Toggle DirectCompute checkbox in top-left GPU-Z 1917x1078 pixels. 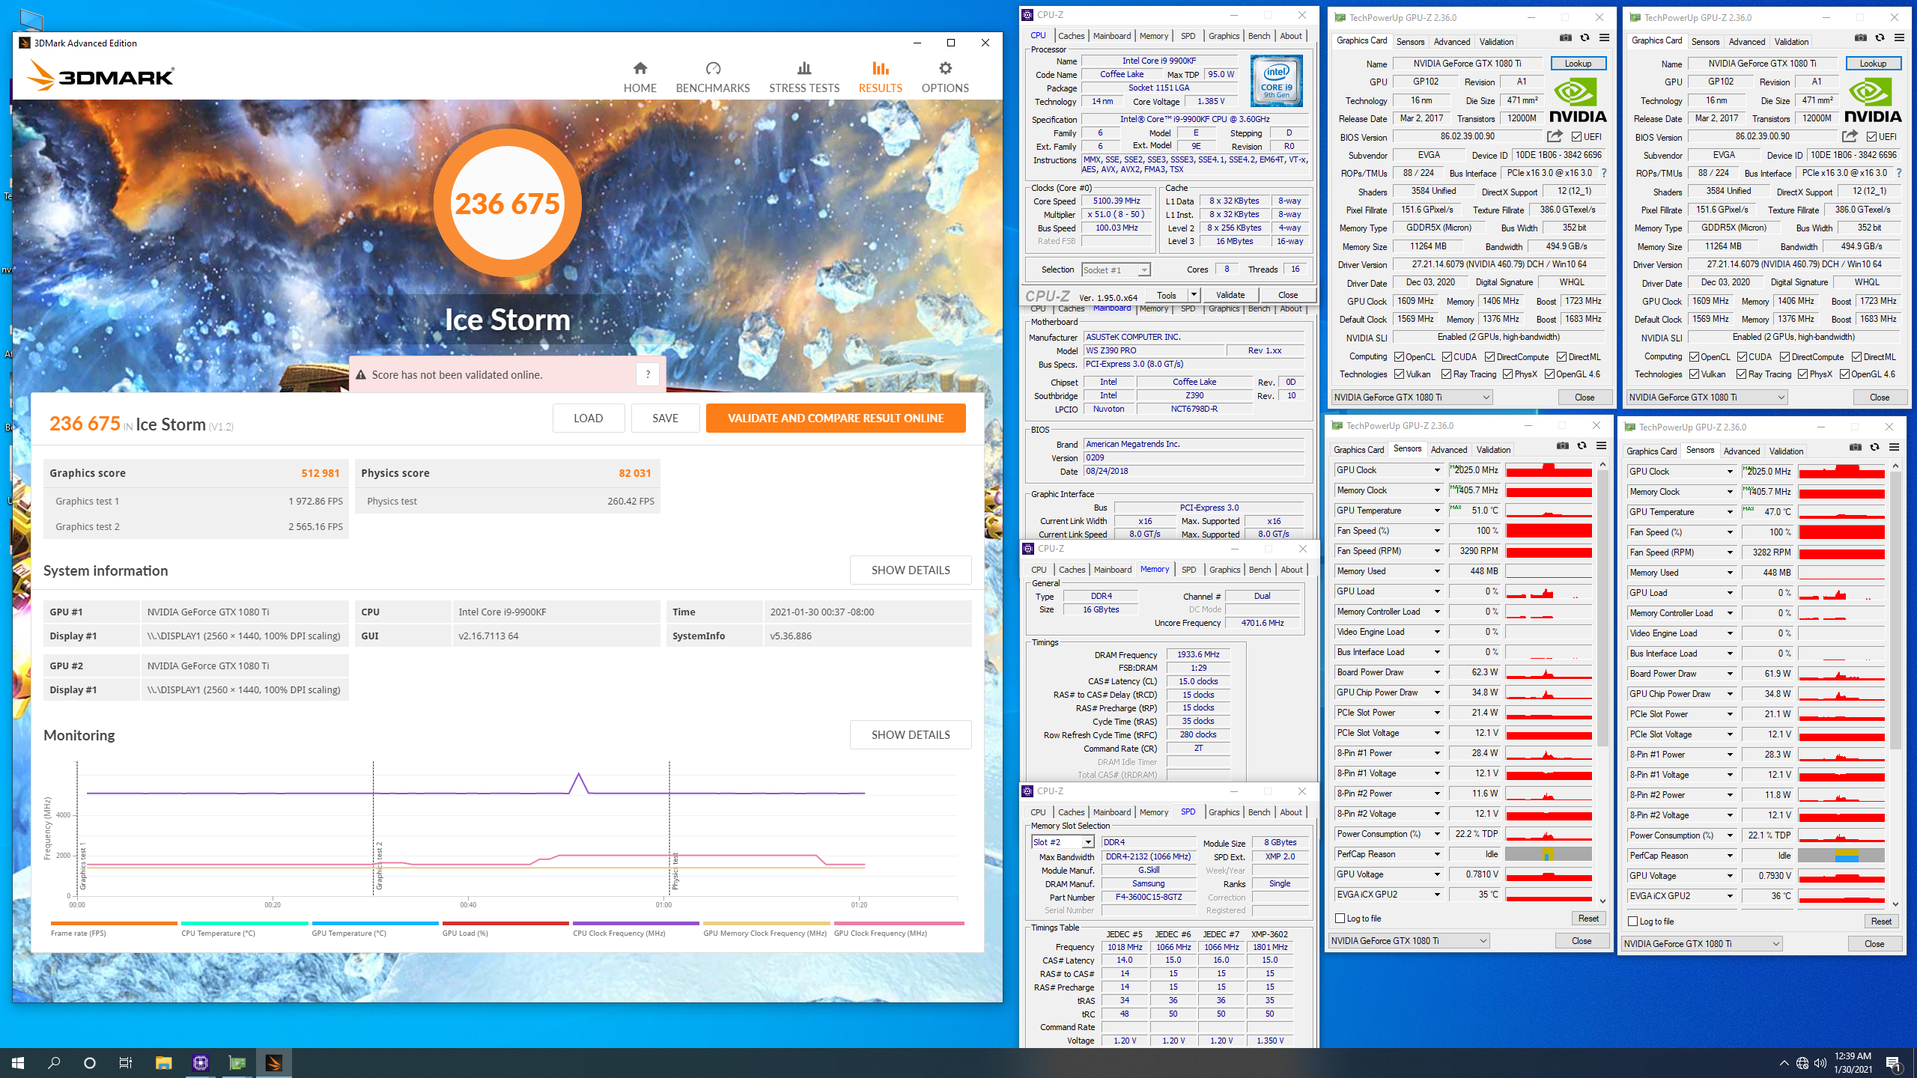pos(1489,357)
